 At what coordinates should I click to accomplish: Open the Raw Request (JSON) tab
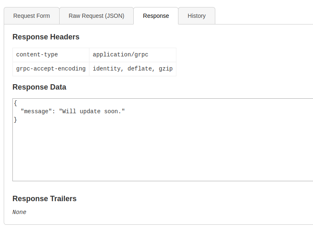[96, 16]
